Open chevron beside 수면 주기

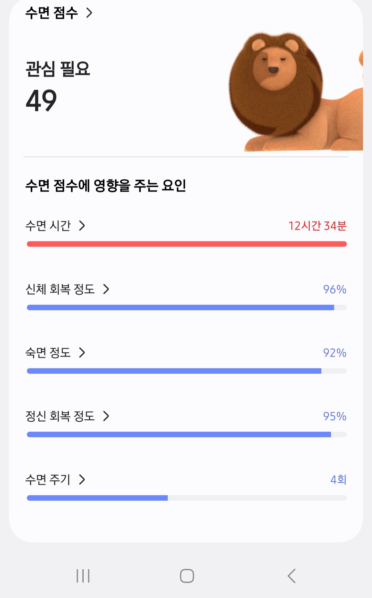coord(82,480)
